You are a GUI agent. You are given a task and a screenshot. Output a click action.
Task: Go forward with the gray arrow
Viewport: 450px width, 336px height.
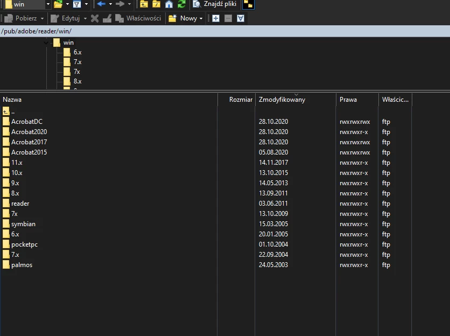(120, 4)
